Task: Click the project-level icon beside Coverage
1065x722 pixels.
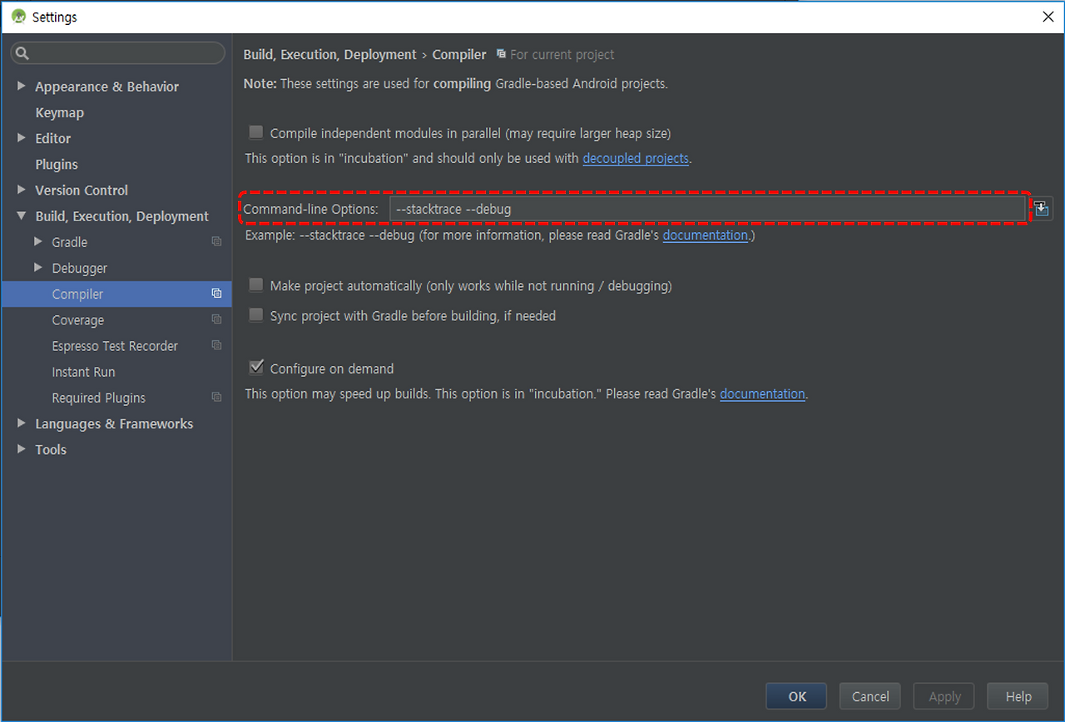Action: point(216,319)
